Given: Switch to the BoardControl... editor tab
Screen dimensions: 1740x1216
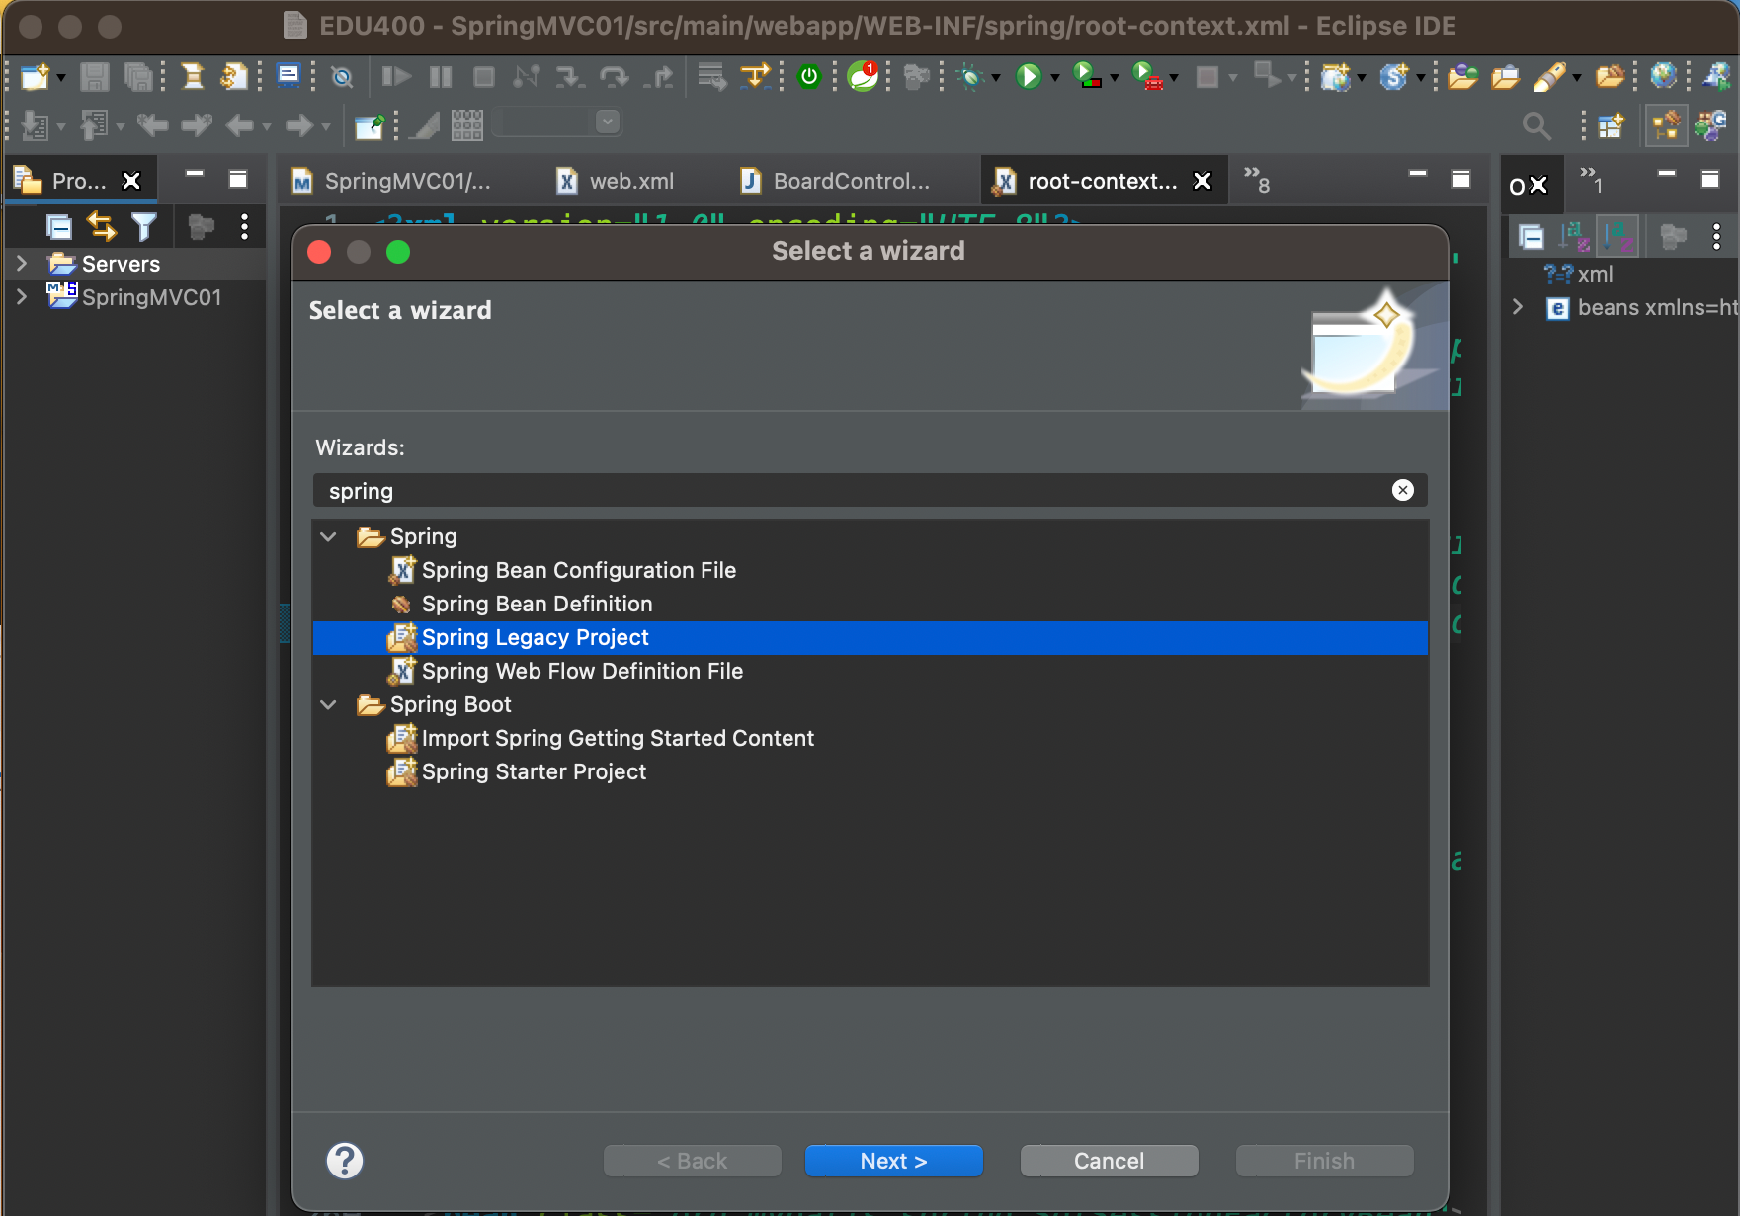Looking at the screenshot, I should 836,181.
